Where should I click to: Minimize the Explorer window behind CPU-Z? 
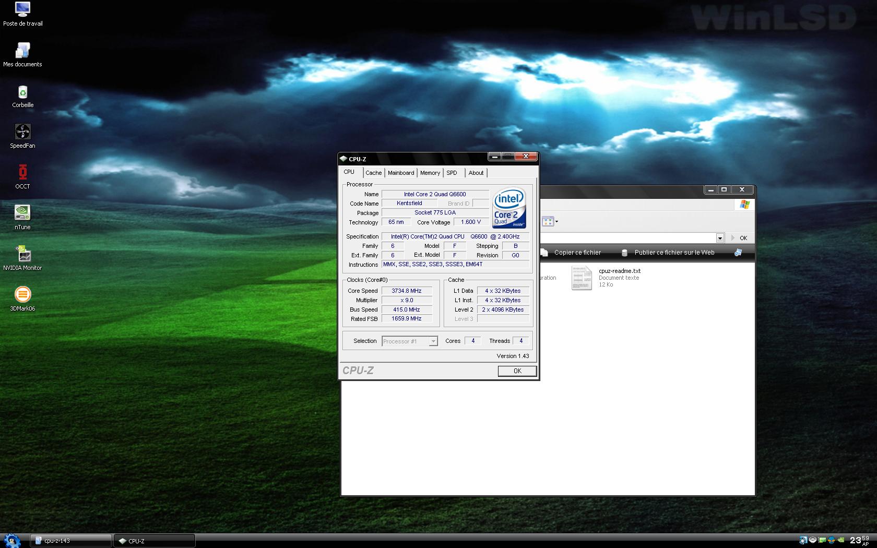[710, 189]
